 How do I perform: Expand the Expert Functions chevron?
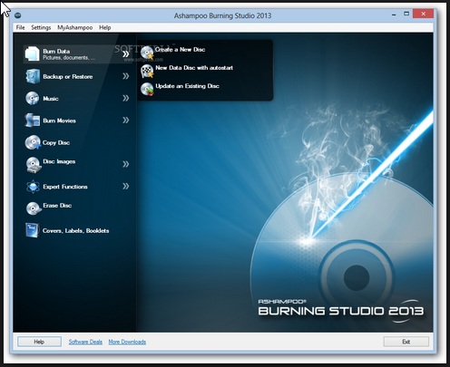click(x=126, y=186)
